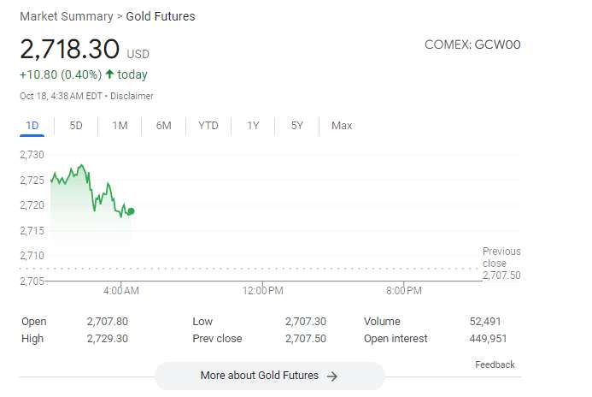Switch to the 5D chart tab

pyautogui.click(x=76, y=126)
